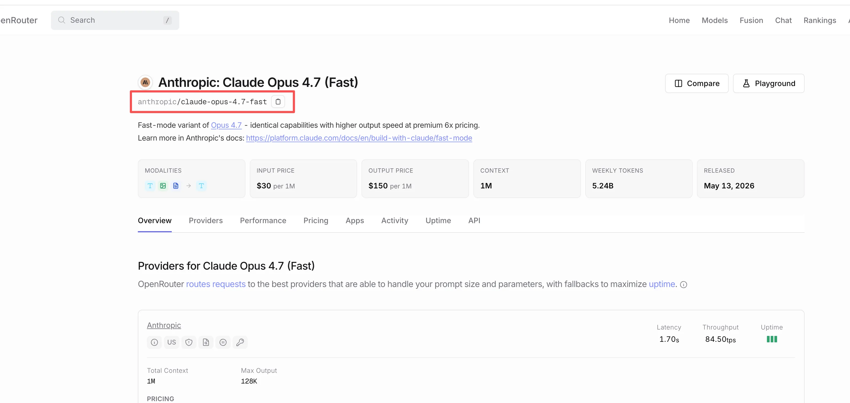850x403 pixels.
Task: Follow the routes requests link
Action: (x=216, y=284)
